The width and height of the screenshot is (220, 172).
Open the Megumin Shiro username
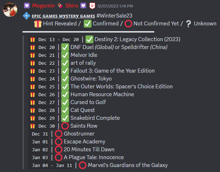[x=55, y=6]
